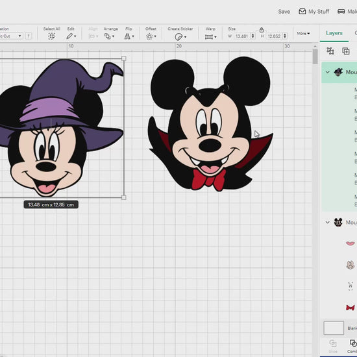Open the Edit dropdown arrow
The height and width of the screenshot is (357, 357).
(75, 36)
